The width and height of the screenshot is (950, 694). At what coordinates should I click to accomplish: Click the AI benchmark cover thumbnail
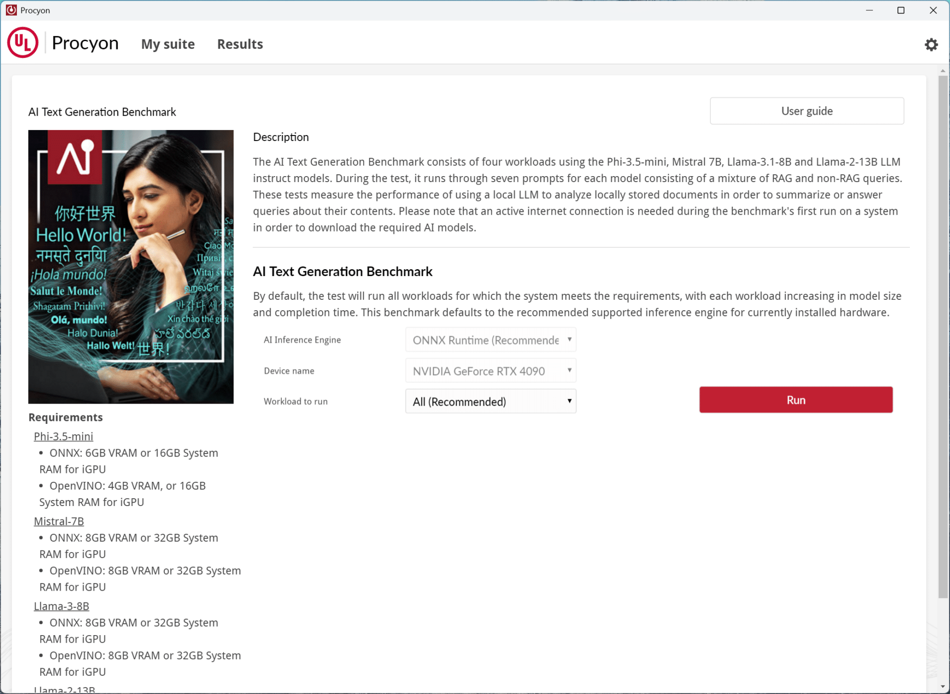point(131,267)
